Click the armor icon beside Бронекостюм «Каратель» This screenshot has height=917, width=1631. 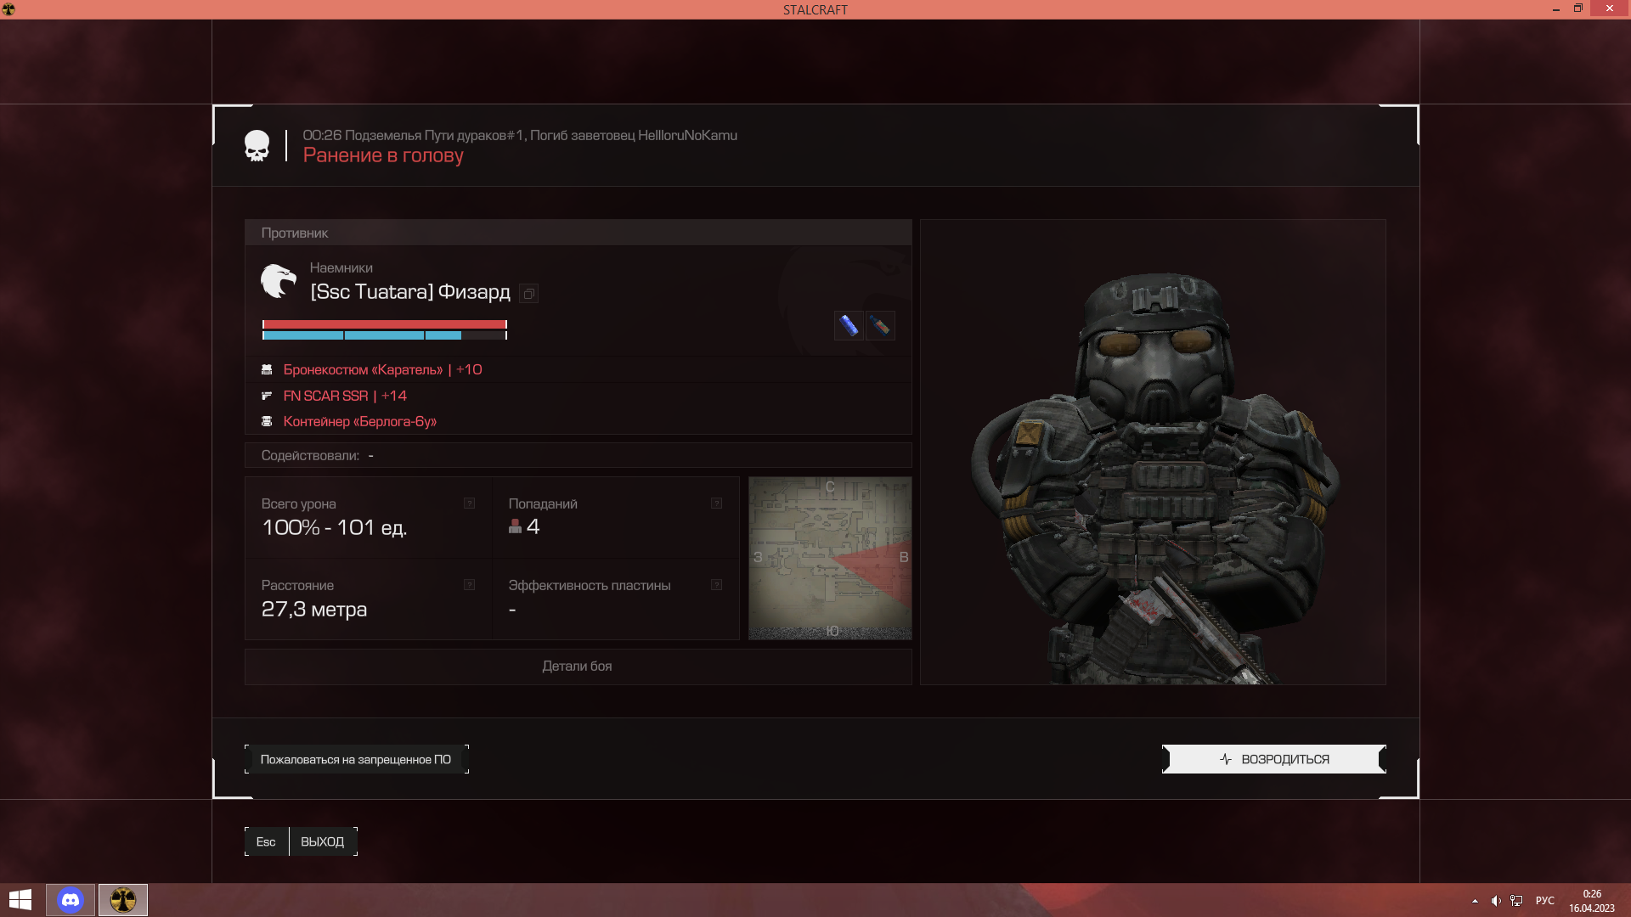267,370
